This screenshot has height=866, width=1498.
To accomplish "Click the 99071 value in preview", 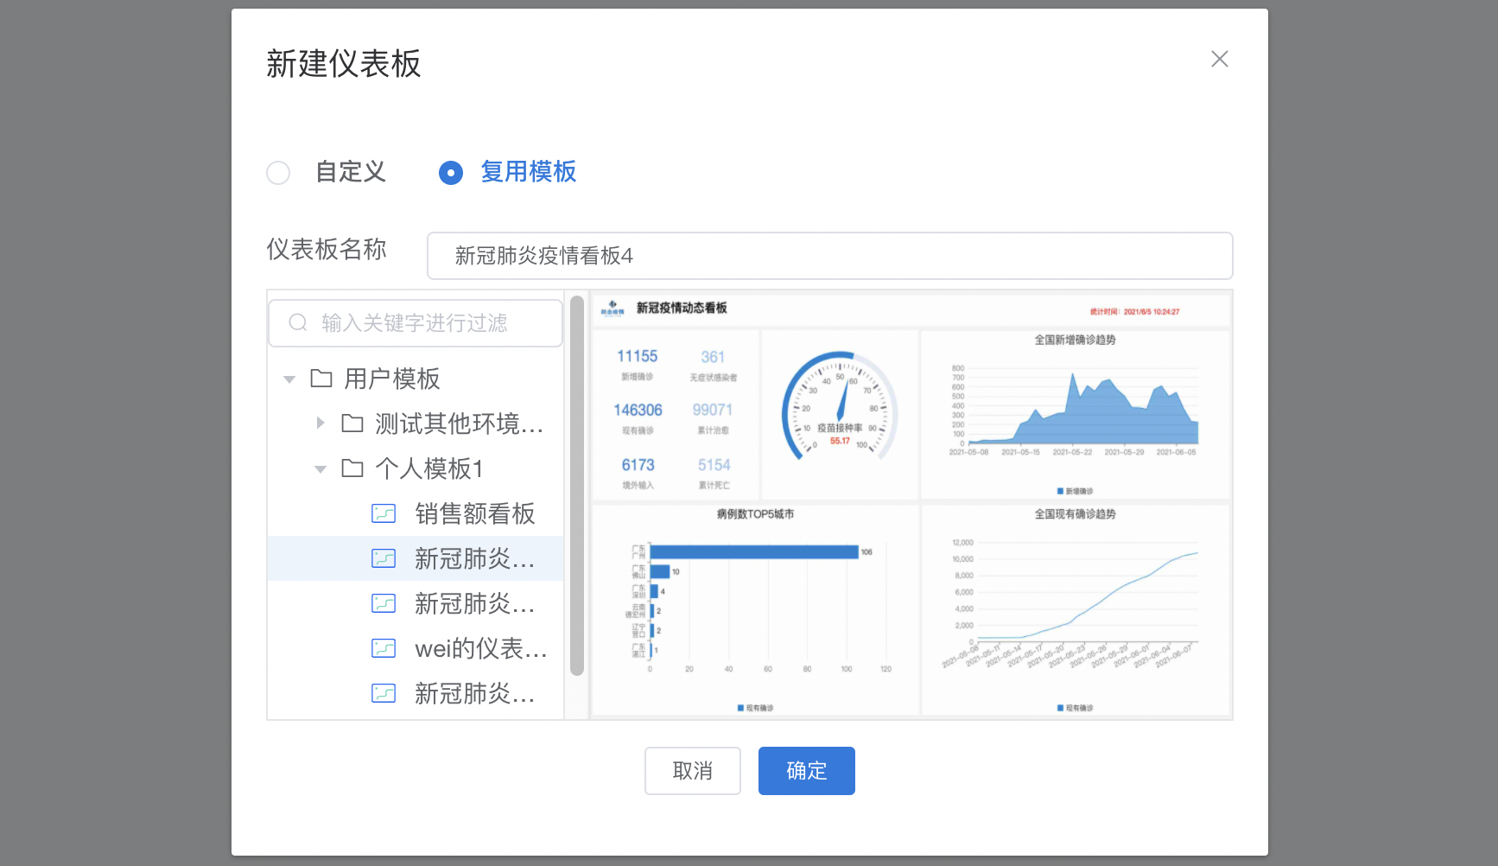I will tap(713, 410).
